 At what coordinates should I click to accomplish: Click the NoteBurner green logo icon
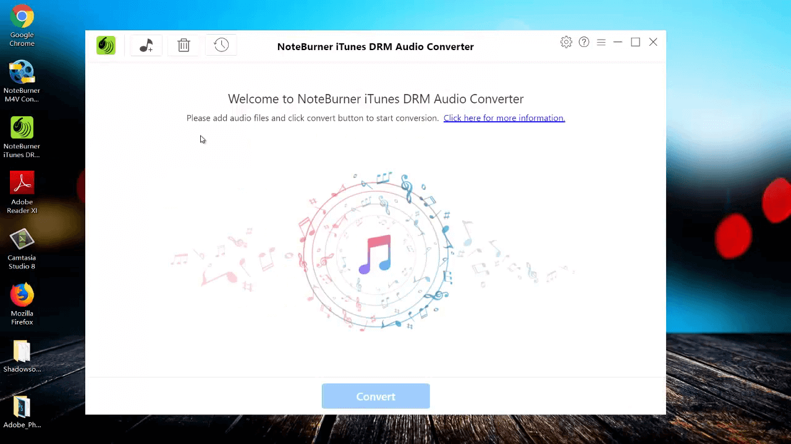(106, 45)
